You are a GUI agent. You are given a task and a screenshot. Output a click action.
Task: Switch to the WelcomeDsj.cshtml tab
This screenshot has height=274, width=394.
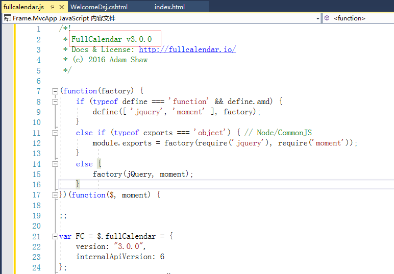pyautogui.click(x=99, y=7)
